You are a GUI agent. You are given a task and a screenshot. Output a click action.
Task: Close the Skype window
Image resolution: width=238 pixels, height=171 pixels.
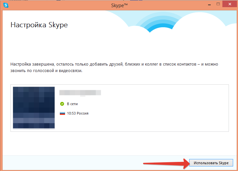[230, 4]
